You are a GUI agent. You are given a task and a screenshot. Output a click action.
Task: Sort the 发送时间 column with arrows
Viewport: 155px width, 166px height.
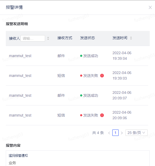point(131,38)
